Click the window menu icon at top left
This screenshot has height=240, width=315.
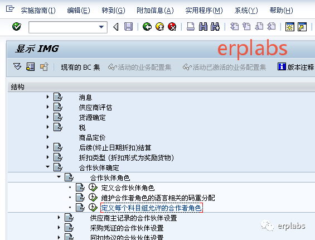coord(10,9)
